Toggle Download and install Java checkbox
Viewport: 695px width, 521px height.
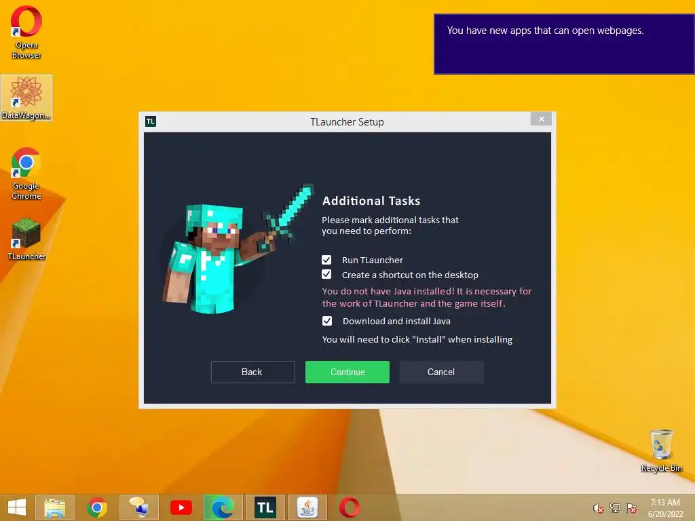tap(326, 321)
